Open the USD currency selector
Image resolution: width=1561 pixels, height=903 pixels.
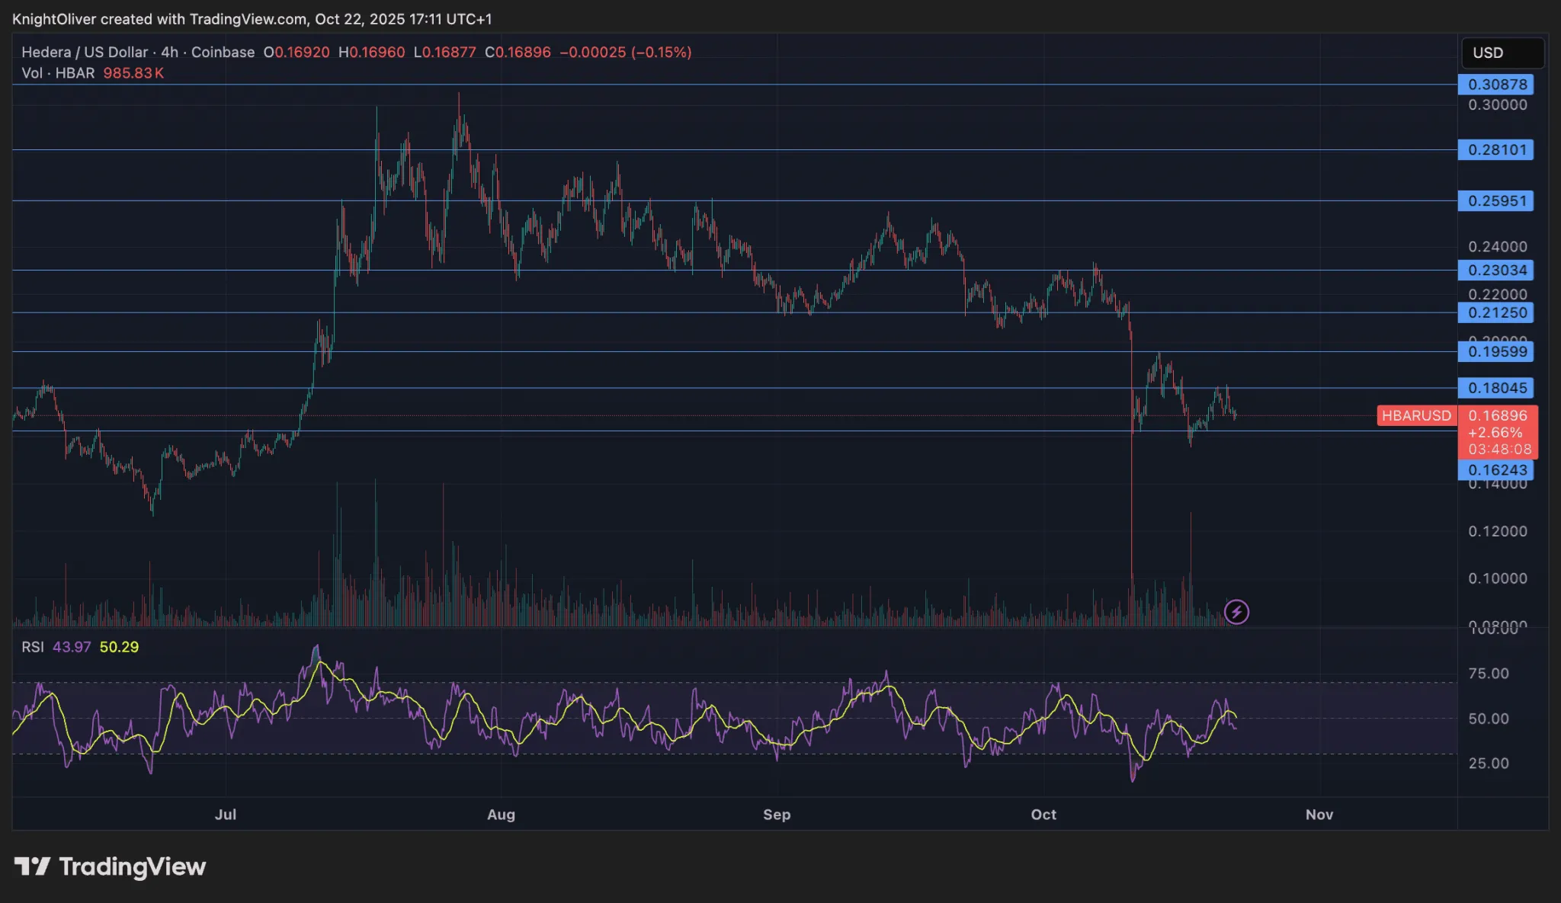[1502, 53]
